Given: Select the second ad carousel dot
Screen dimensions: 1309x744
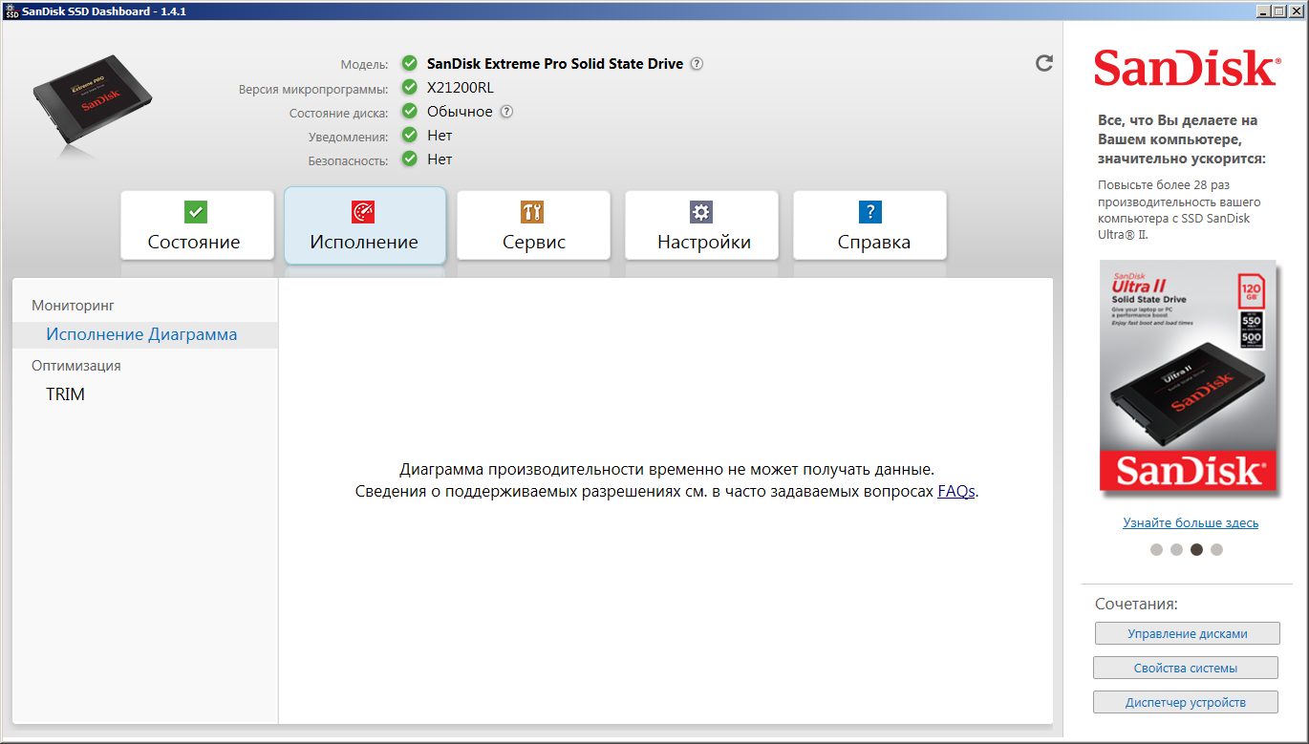Looking at the screenshot, I should (x=1177, y=549).
